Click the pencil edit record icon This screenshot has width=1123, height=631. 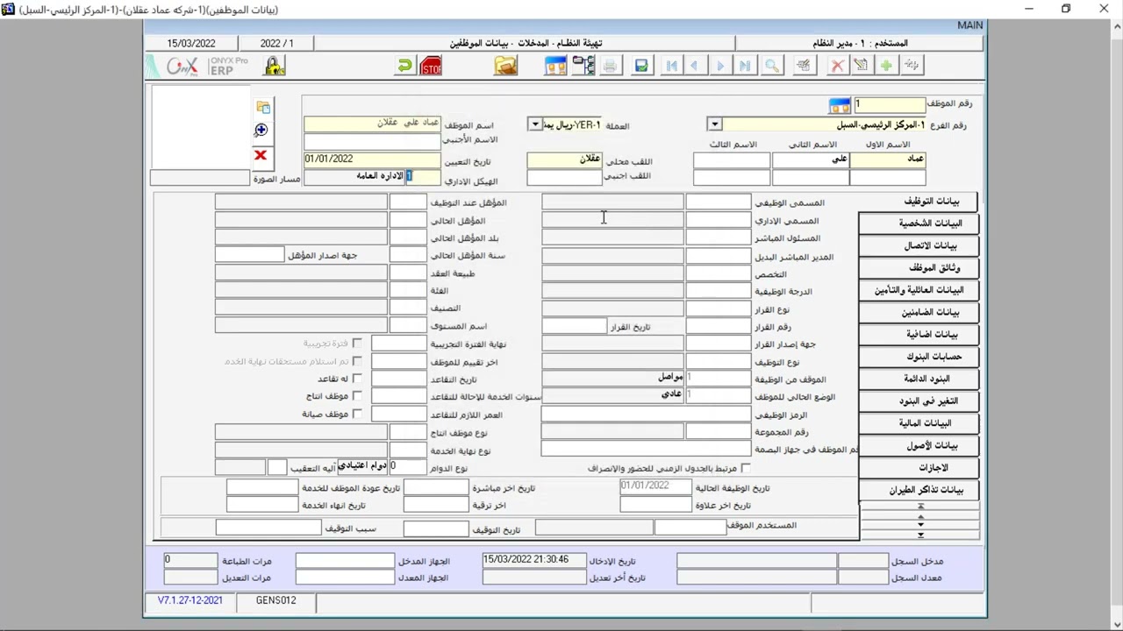click(862, 66)
